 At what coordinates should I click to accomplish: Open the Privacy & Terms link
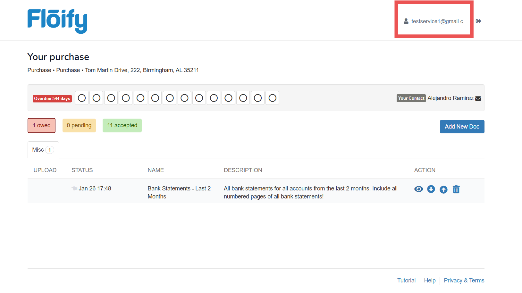pyautogui.click(x=464, y=280)
